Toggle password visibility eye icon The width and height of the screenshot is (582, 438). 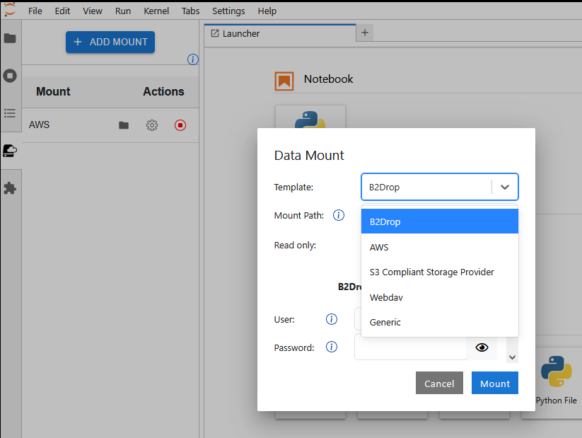click(482, 347)
